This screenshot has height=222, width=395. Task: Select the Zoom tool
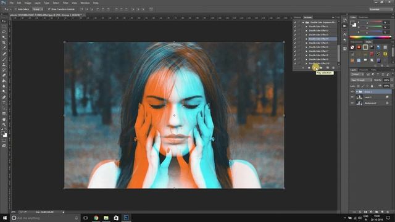pos(4,125)
